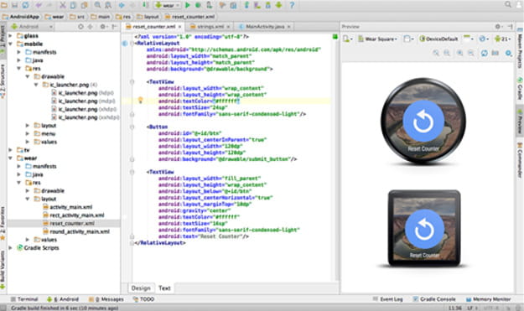Click the Synchronize toolbar icon
The image size is (524, 311).
pyautogui.click(x=25, y=5)
